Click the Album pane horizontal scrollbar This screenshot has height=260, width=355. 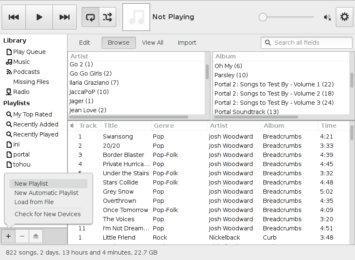click(x=256, y=117)
